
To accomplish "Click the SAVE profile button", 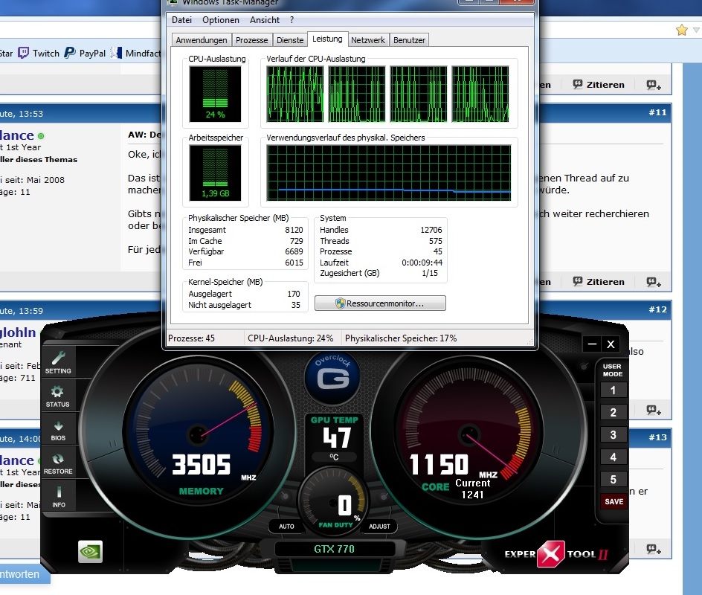I will tap(614, 502).
